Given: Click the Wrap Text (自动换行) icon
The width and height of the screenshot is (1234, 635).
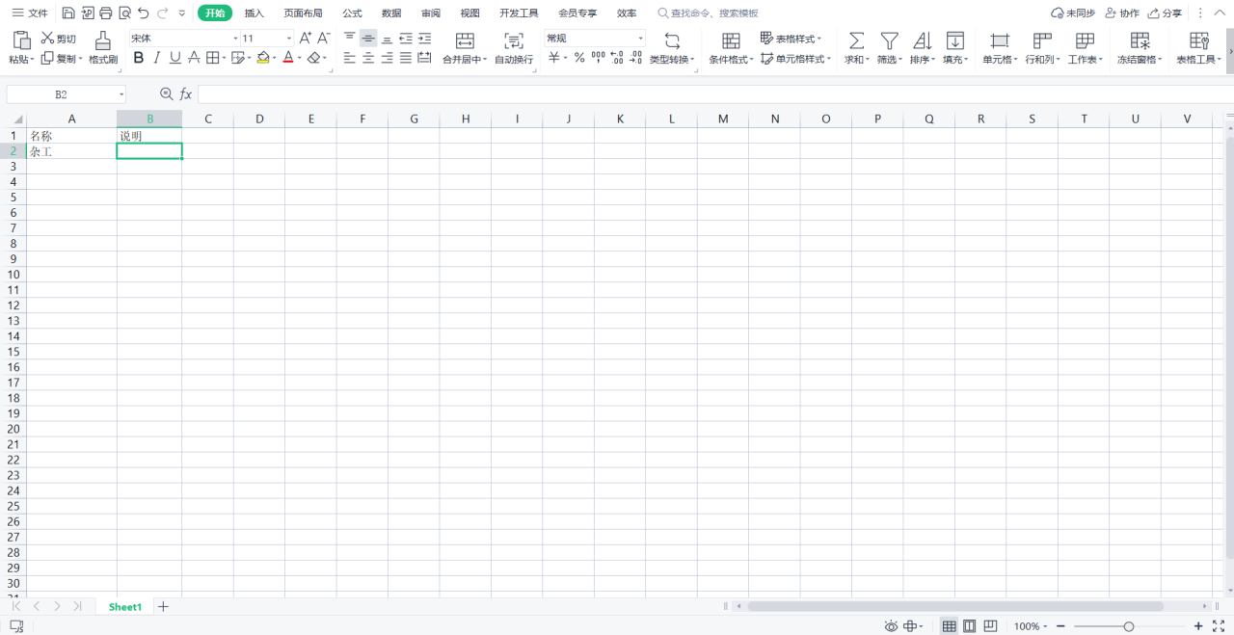Looking at the screenshot, I should pos(513,40).
